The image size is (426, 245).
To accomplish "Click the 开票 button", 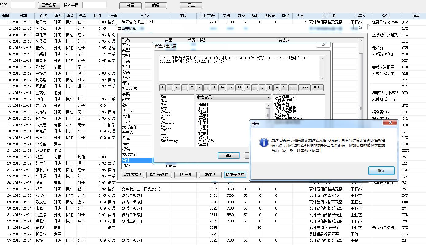I will [130, 6].
